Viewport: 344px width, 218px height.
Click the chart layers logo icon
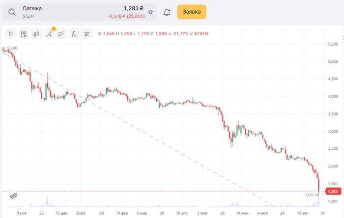tap(13, 196)
